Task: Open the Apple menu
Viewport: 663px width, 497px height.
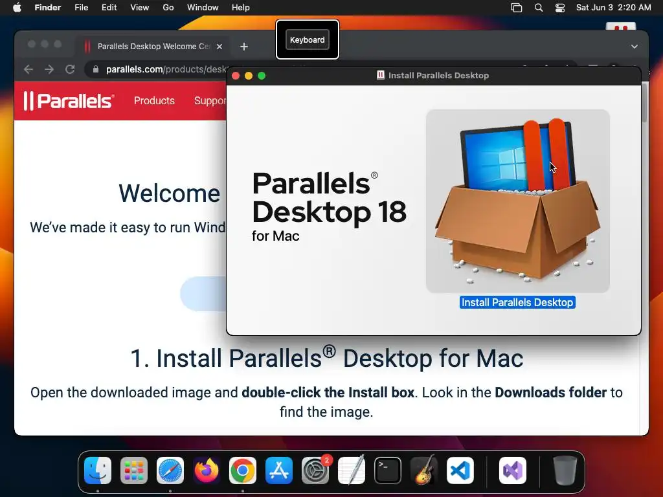Action: click(17, 7)
